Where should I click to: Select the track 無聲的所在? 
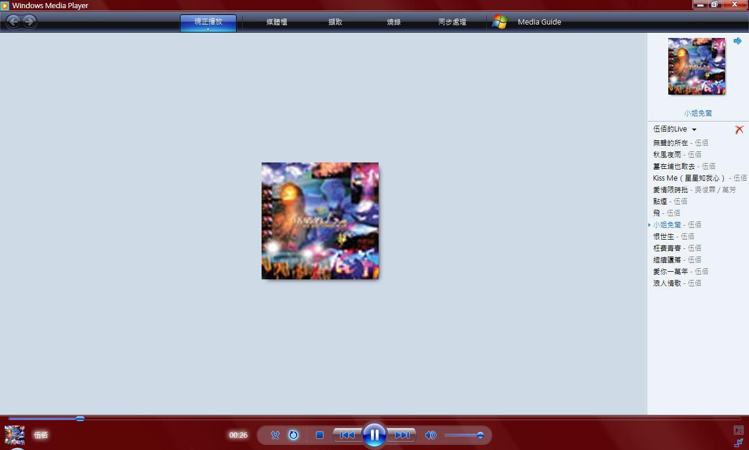[681, 143]
